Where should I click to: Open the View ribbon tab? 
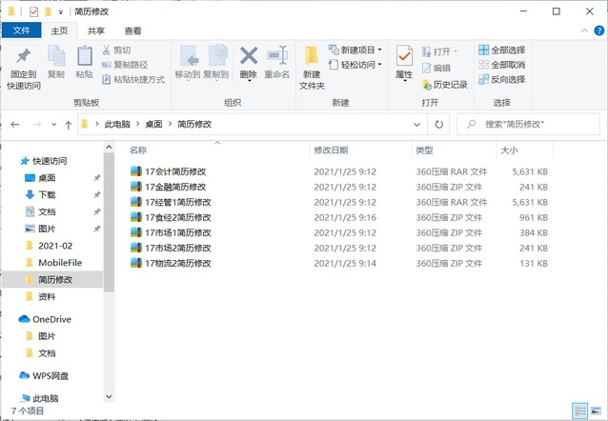pyautogui.click(x=132, y=30)
